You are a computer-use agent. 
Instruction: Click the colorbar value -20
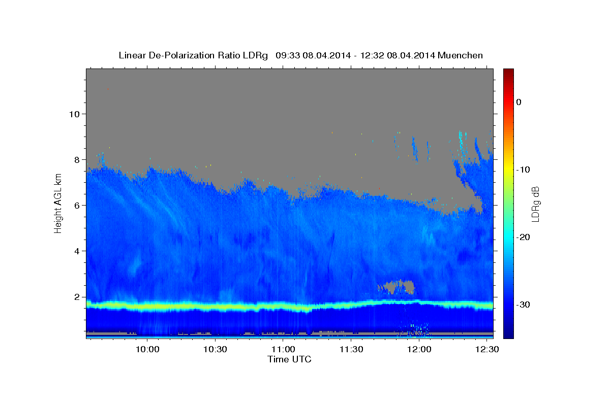point(523,237)
